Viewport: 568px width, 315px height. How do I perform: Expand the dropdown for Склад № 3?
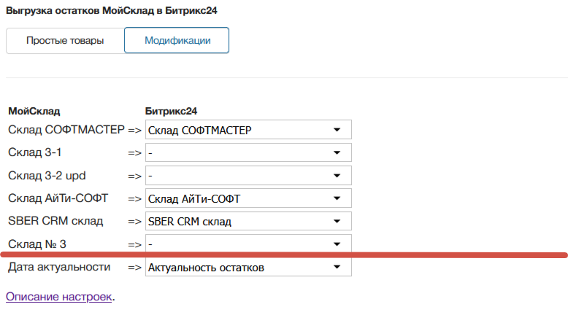point(248,244)
